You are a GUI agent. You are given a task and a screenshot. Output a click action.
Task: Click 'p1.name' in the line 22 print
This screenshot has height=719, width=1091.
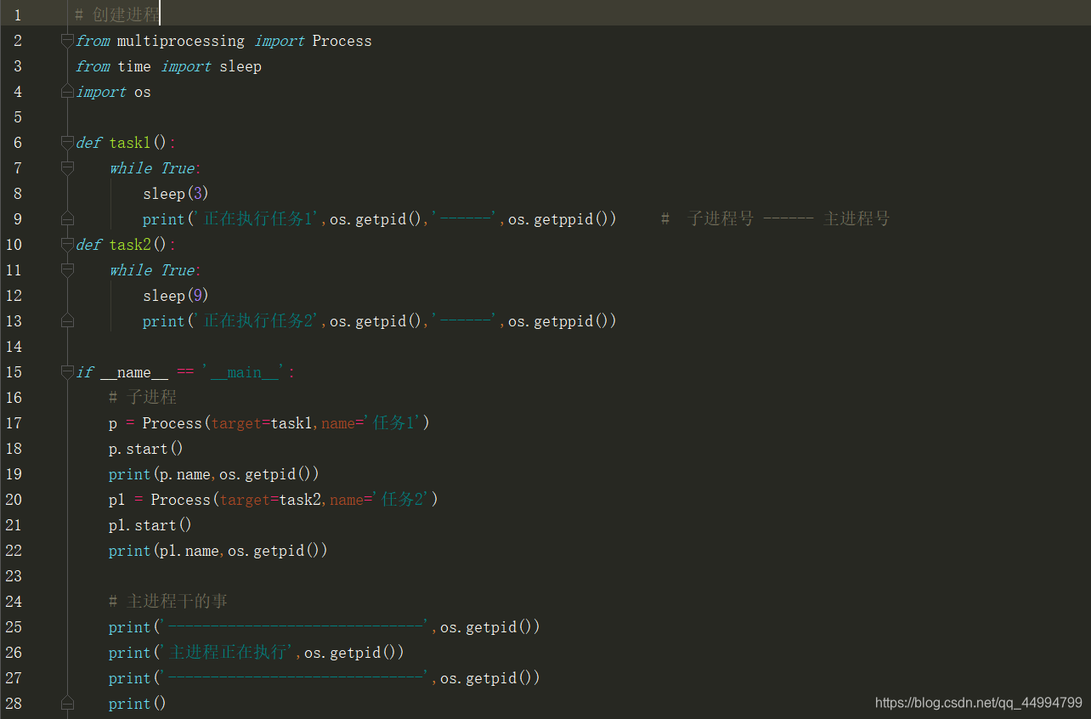189,551
